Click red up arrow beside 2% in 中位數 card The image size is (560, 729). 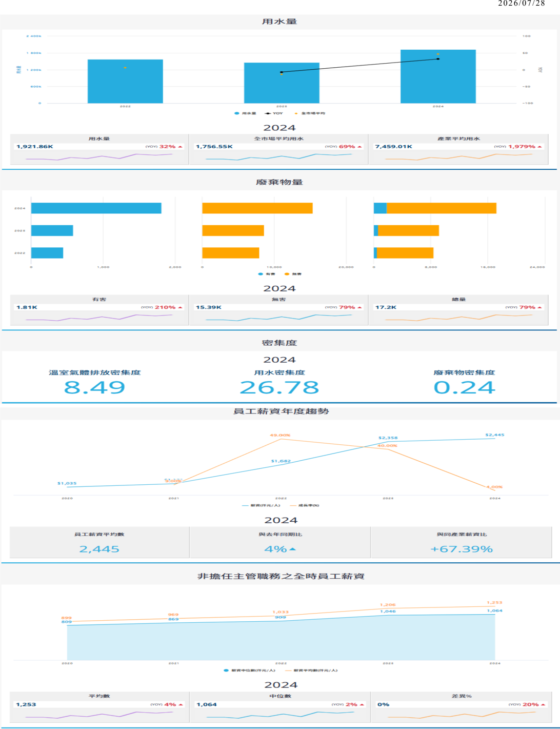[362, 704]
